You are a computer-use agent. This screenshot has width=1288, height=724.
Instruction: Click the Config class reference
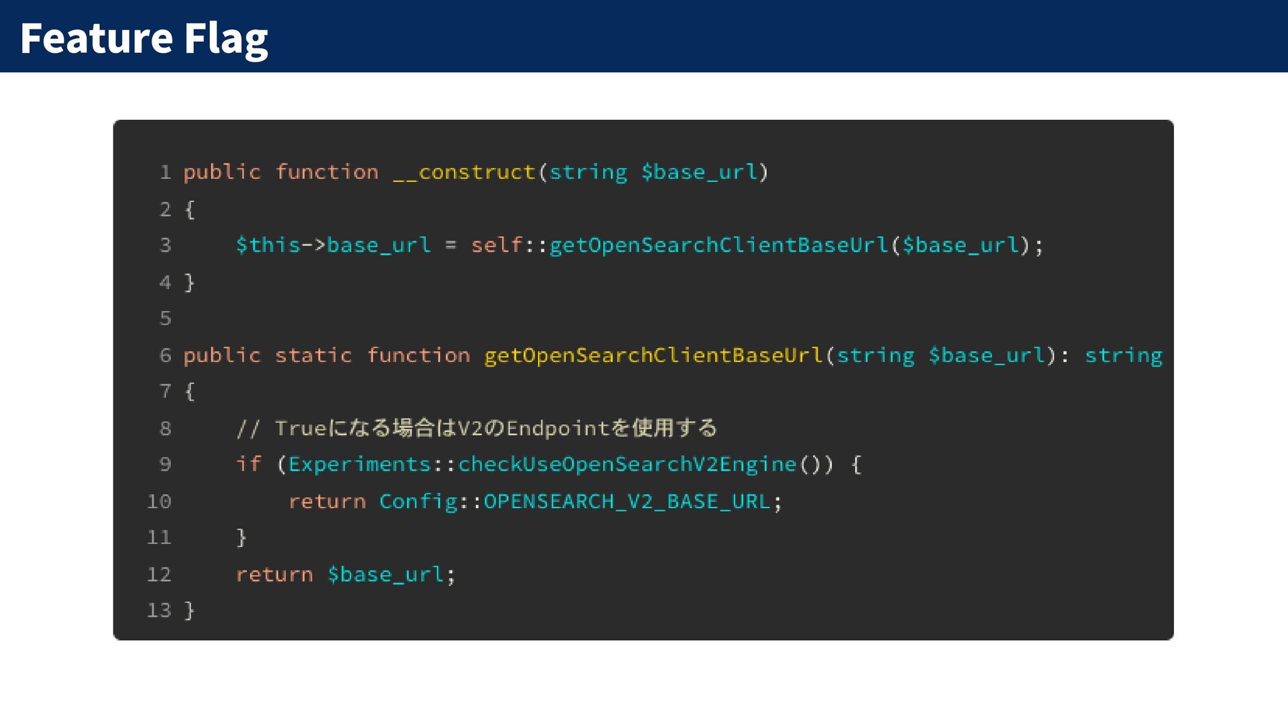[418, 501]
